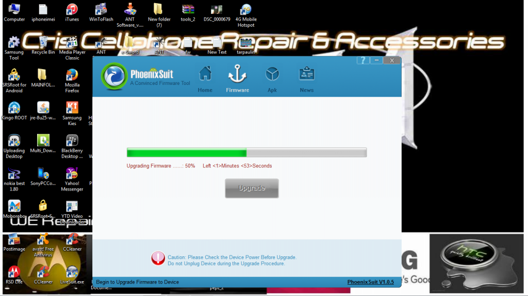Click the help question mark button
This screenshot has height=296, width=528.
tap(363, 60)
